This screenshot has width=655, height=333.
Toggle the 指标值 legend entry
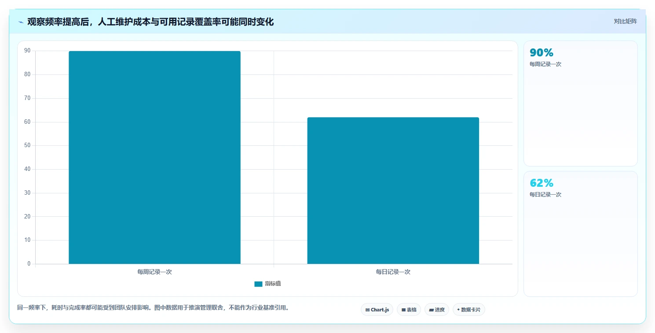point(267,284)
